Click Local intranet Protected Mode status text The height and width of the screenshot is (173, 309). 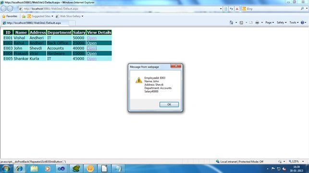(242, 161)
